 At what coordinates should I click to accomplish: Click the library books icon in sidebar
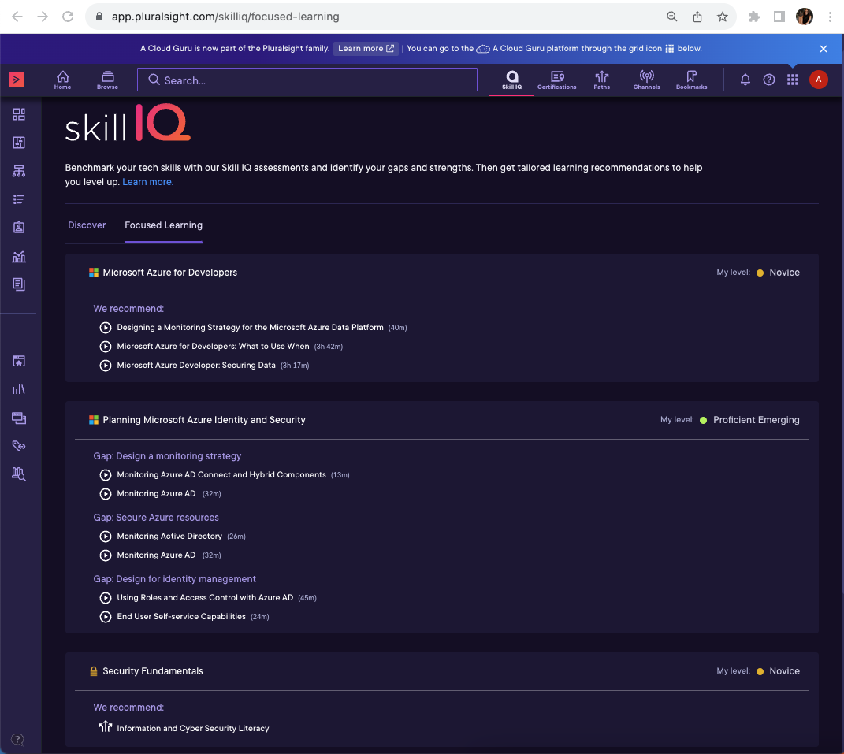(19, 389)
